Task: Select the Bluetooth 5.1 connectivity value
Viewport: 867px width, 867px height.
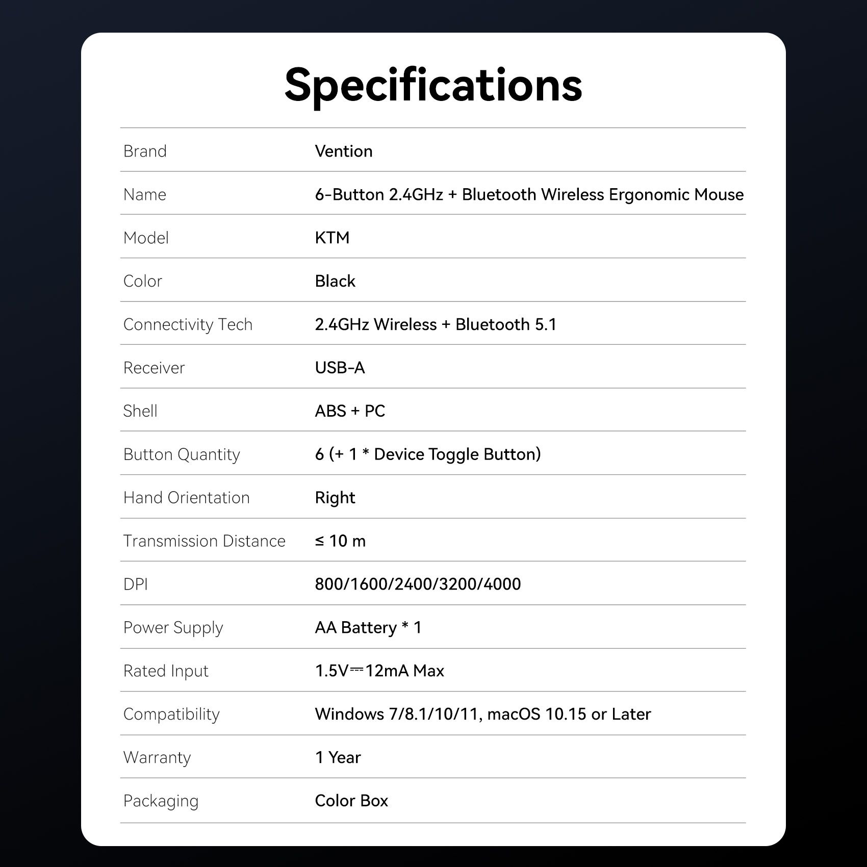Action: [435, 324]
